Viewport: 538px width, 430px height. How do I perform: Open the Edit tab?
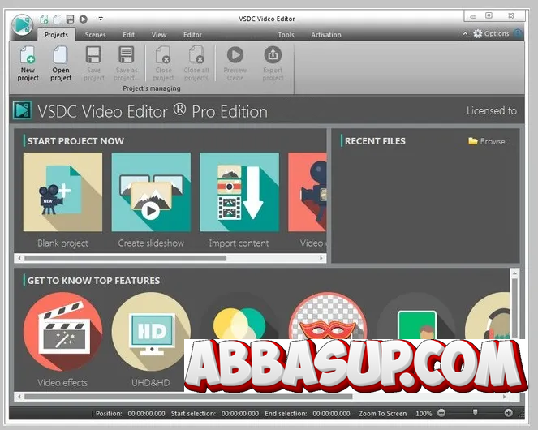point(129,35)
